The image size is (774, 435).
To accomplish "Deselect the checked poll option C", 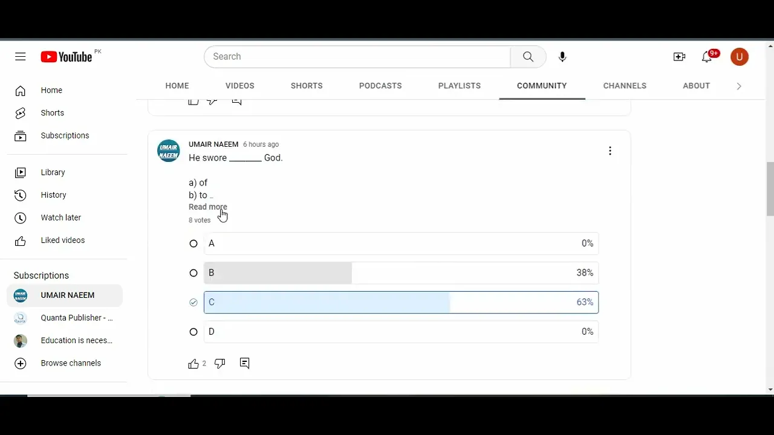I will pos(193,302).
